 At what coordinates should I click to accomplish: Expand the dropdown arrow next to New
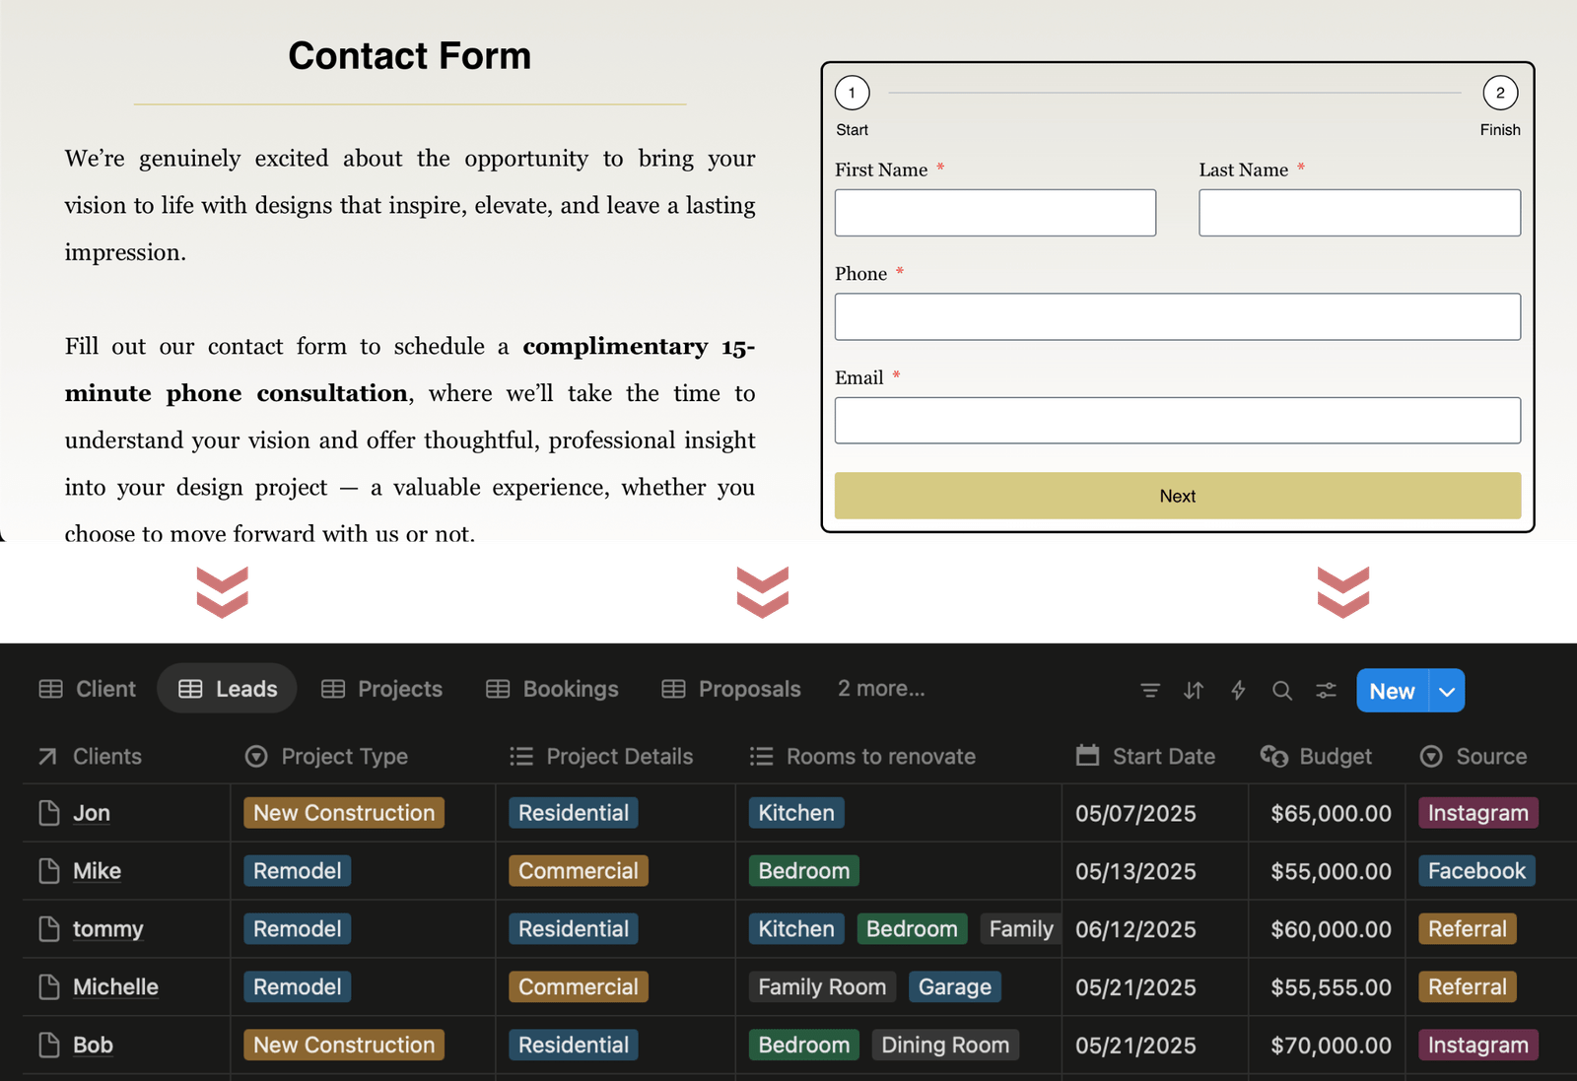click(x=1447, y=692)
